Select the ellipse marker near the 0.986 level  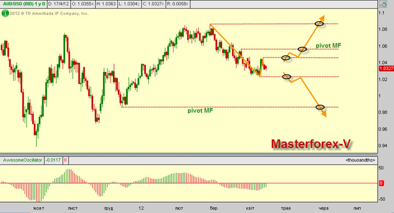click(x=320, y=107)
